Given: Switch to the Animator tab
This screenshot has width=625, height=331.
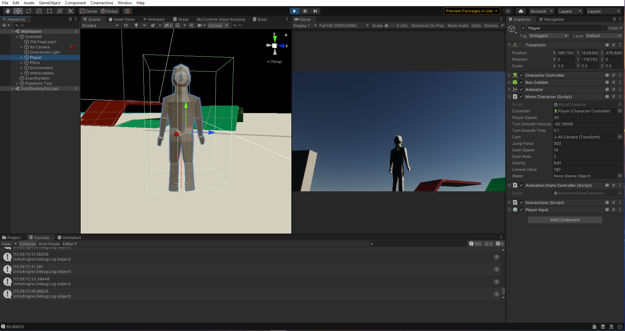Looking at the screenshot, I should 154,19.
